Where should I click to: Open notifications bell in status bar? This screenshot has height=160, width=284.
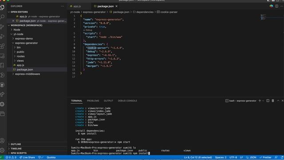[282, 157]
